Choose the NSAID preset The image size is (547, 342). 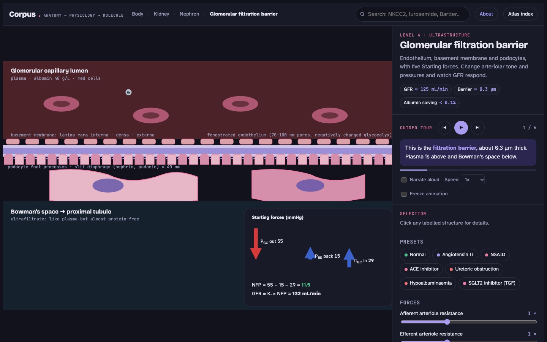tap(495, 255)
